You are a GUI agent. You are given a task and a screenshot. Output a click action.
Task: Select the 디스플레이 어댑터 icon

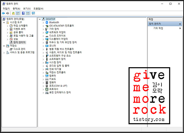pos(47,39)
